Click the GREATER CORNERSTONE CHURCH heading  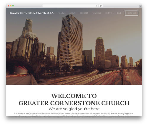(x=74, y=103)
